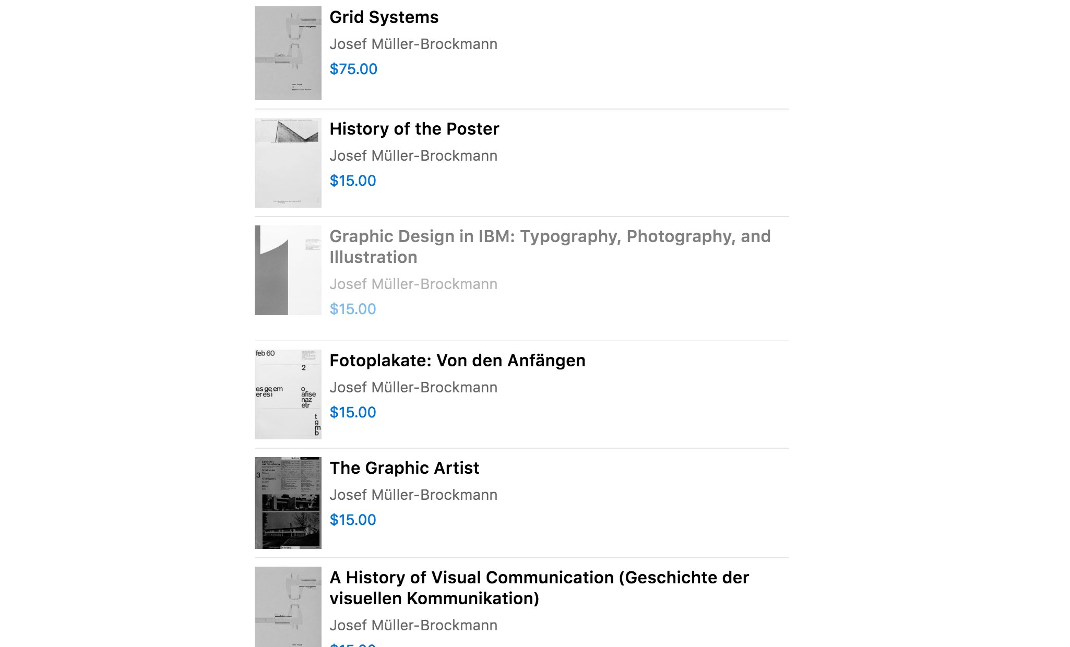1070x647 pixels.
Task: Open the Grid Systems title
Action: pos(384,17)
